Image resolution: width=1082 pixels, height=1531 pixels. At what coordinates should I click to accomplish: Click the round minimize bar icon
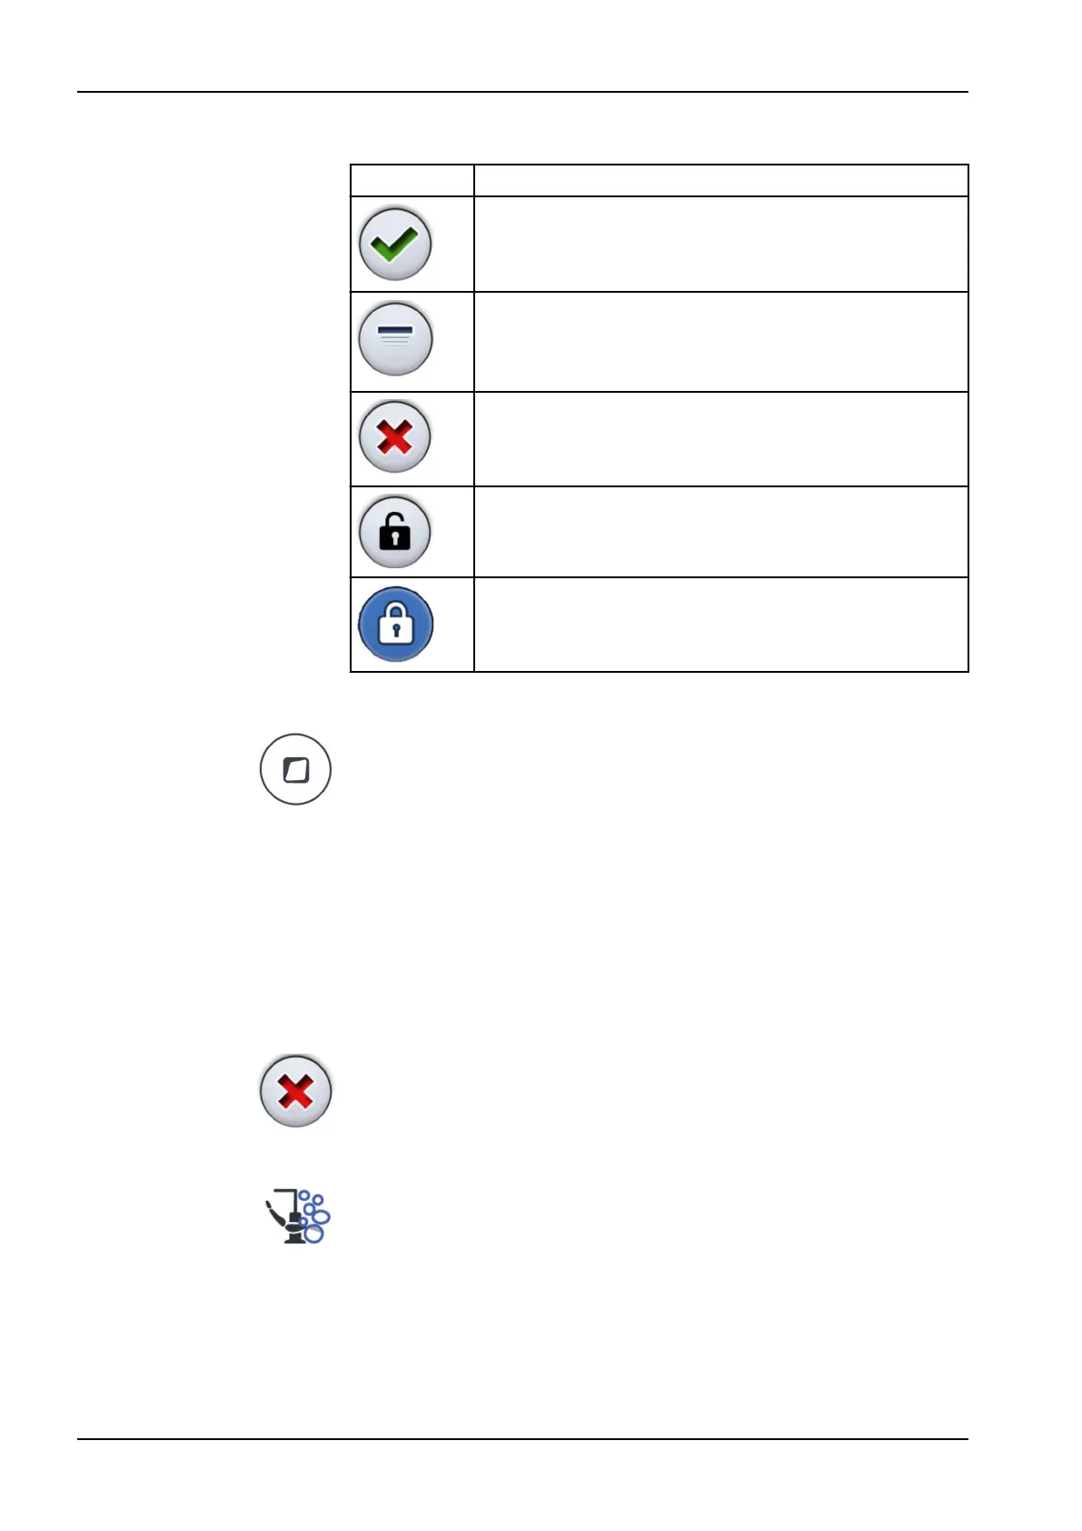pyautogui.click(x=395, y=339)
